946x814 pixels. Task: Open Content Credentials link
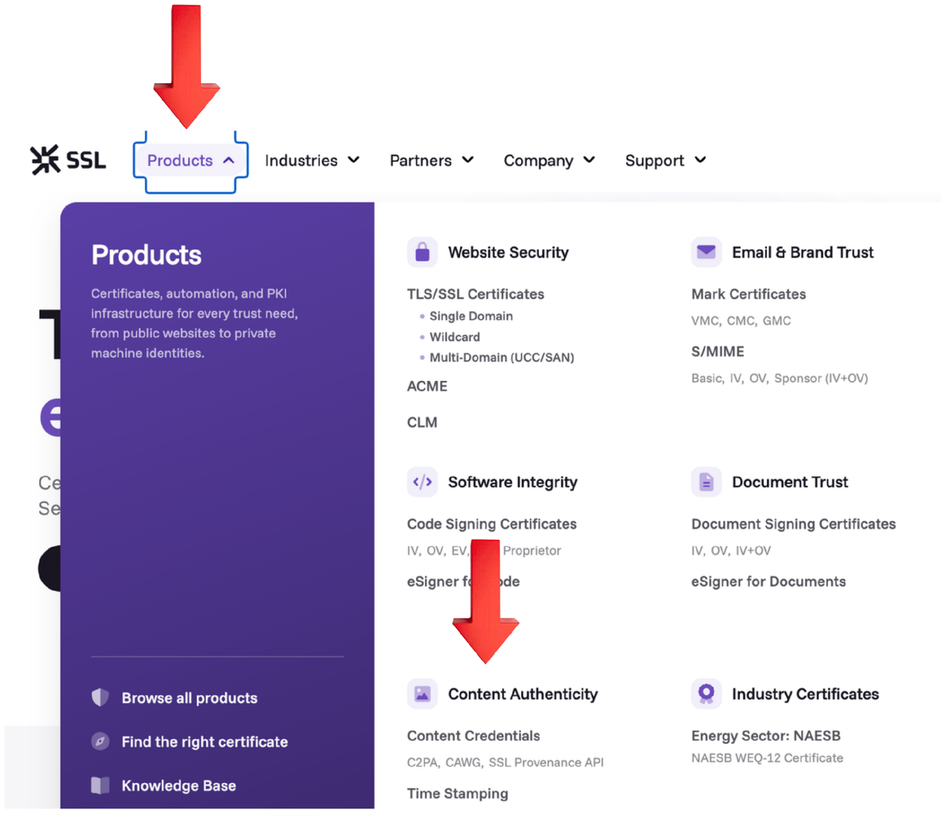point(473,736)
